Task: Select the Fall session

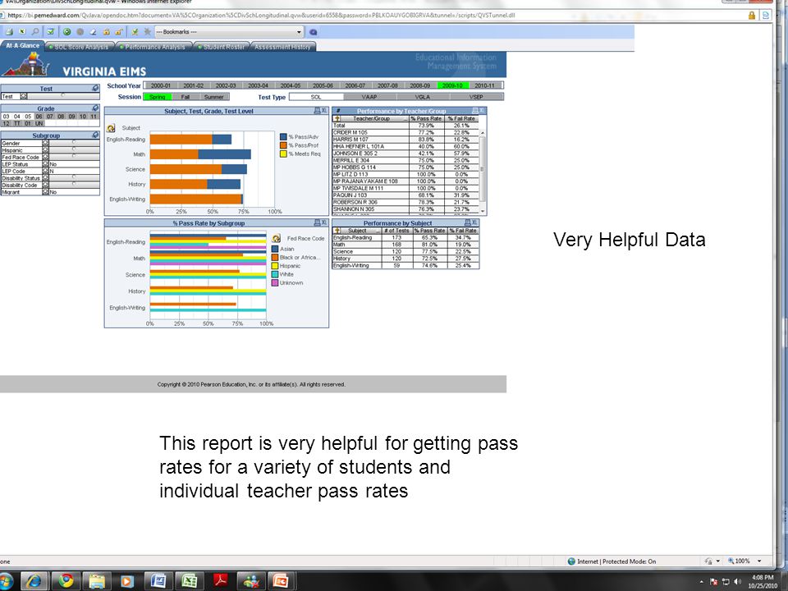Action: (186, 97)
